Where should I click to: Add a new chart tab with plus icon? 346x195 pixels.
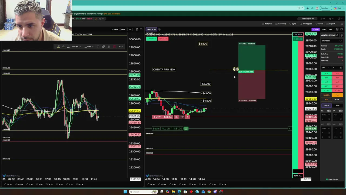pyautogui.click(x=159, y=29)
